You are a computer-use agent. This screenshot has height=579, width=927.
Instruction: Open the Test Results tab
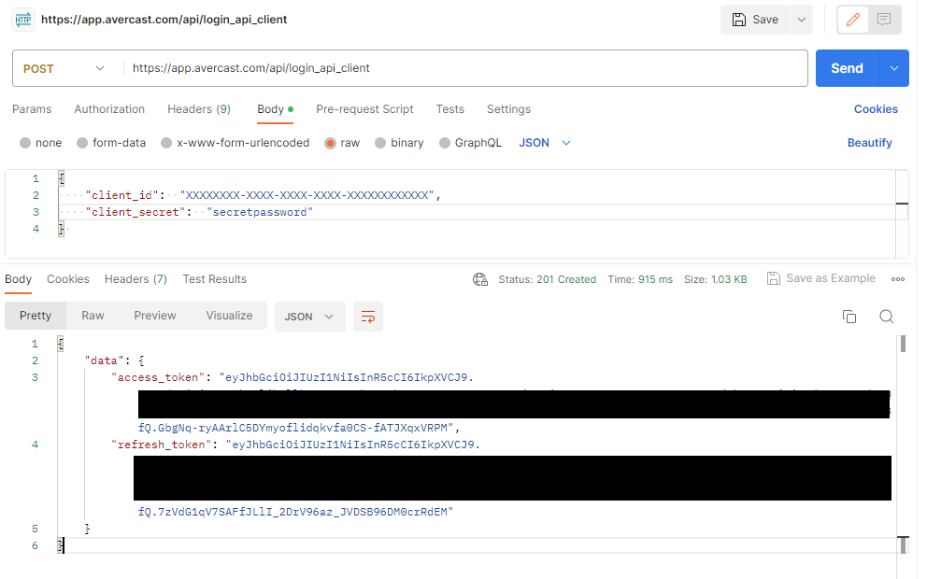click(215, 279)
